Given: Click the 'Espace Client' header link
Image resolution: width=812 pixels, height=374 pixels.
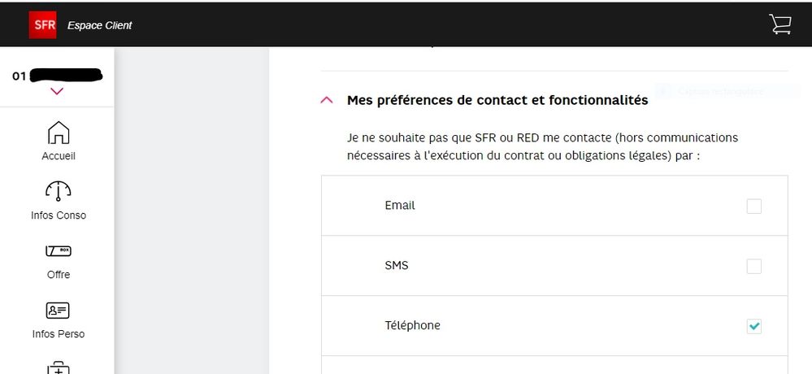Looking at the screenshot, I should [99, 25].
